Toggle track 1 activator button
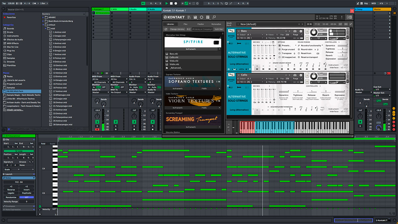Viewport: 398px width, 224px height. click(x=97, y=122)
